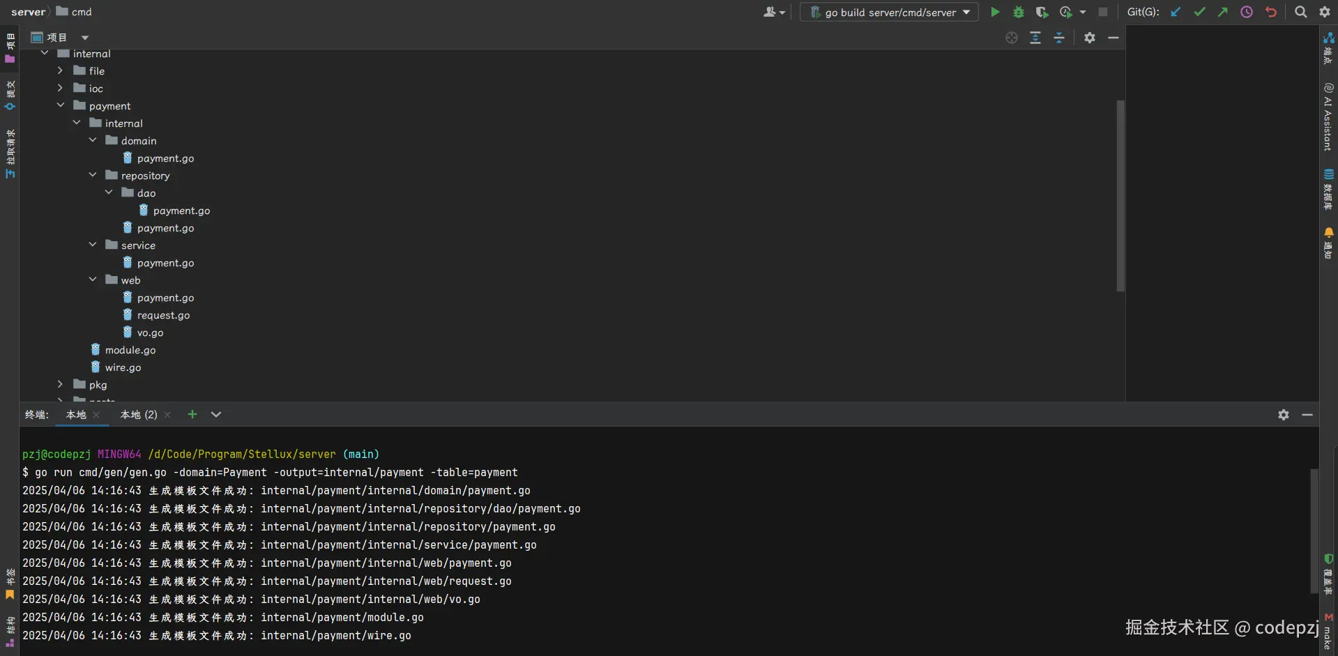Image resolution: width=1338 pixels, height=656 pixels.
Task: Commit changes with Git checkmark icon
Action: (1199, 12)
